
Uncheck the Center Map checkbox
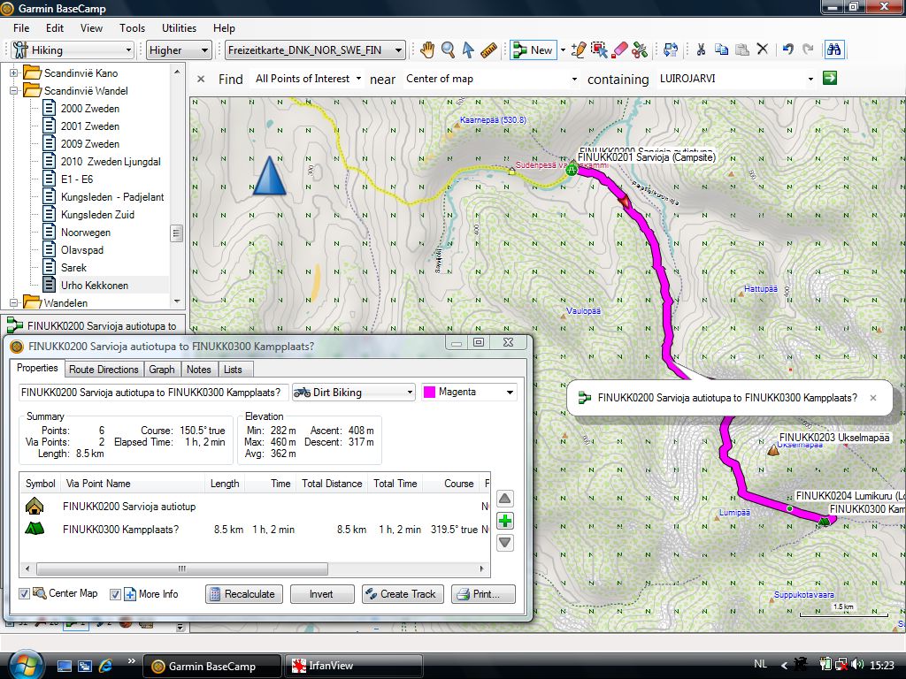click(x=25, y=594)
